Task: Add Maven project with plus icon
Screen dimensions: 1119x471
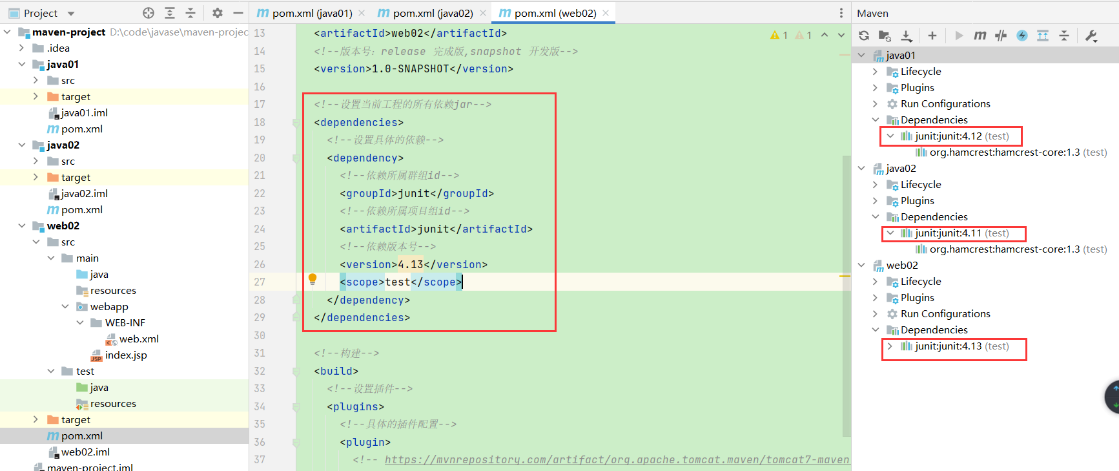Action: [x=932, y=36]
